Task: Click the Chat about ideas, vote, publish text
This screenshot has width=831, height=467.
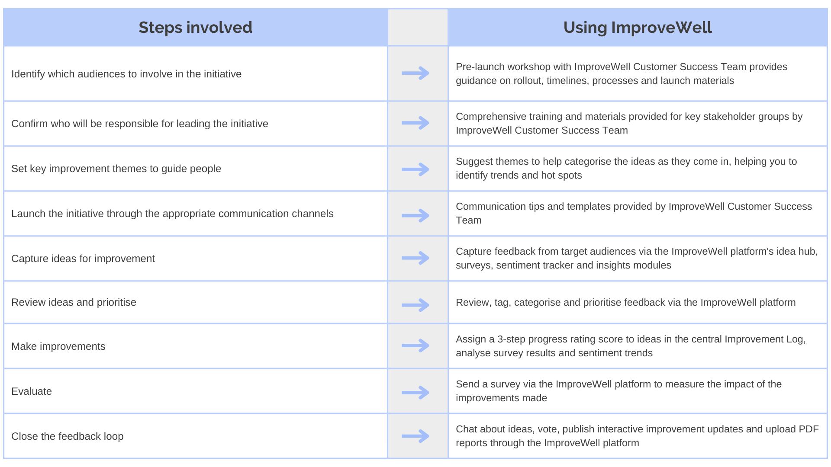Action: point(637,436)
